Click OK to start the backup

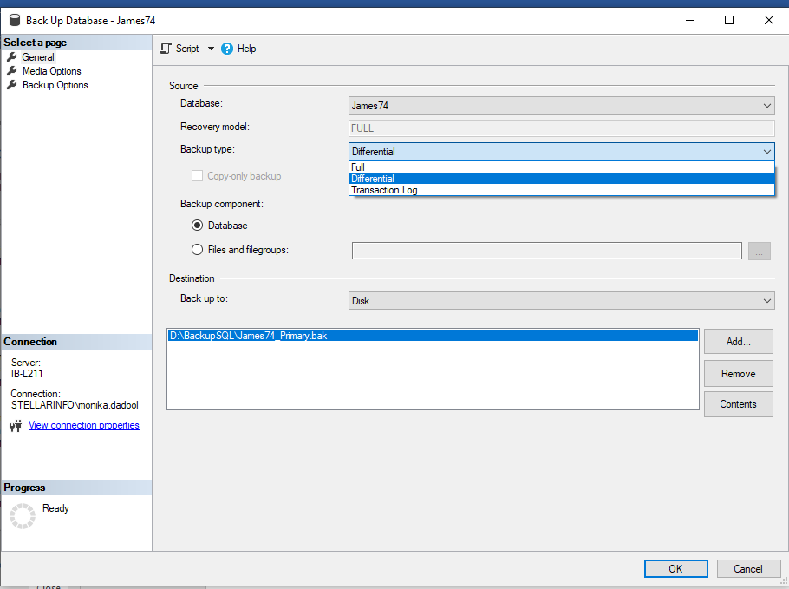pyautogui.click(x=675, y=569)
